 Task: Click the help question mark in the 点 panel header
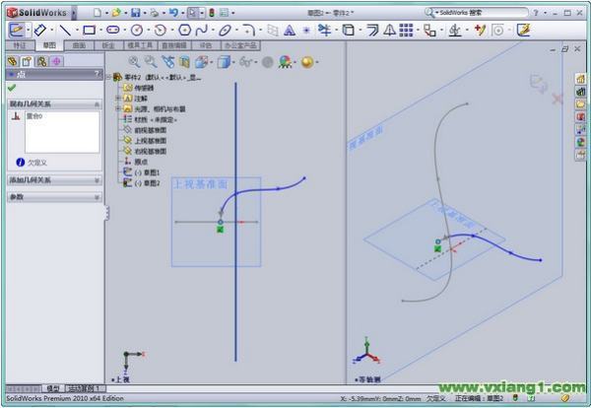click(97, 74)
